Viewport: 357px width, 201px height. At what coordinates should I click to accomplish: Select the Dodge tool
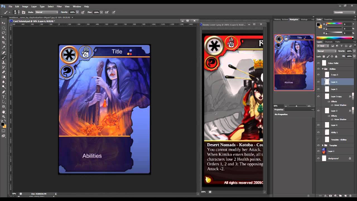tap(4, 87)
